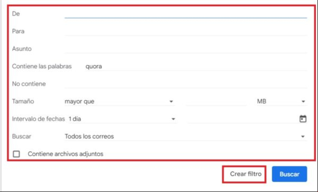The height and width of the screenshot is (192, 318).
Task: Click the 'Intervalo de fechas' label
Action: 38,119
